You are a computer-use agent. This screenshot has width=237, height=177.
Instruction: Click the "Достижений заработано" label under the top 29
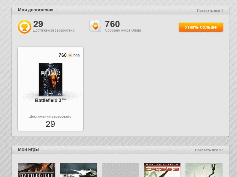54,30
